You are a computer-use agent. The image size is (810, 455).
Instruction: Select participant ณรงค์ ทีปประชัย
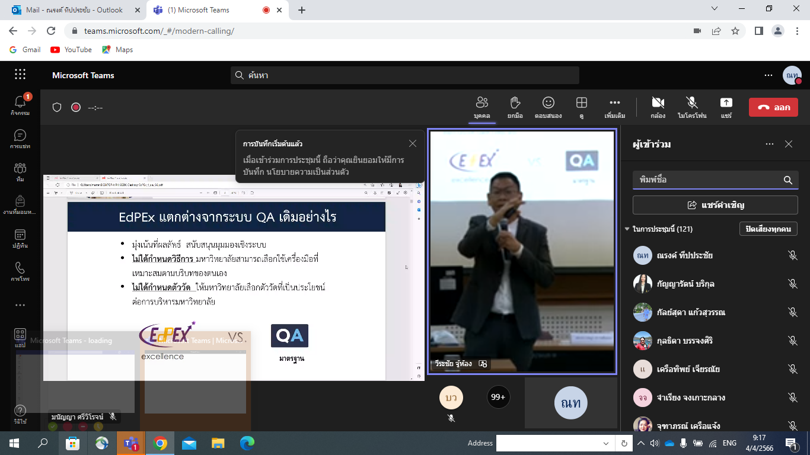click(715, 255)
